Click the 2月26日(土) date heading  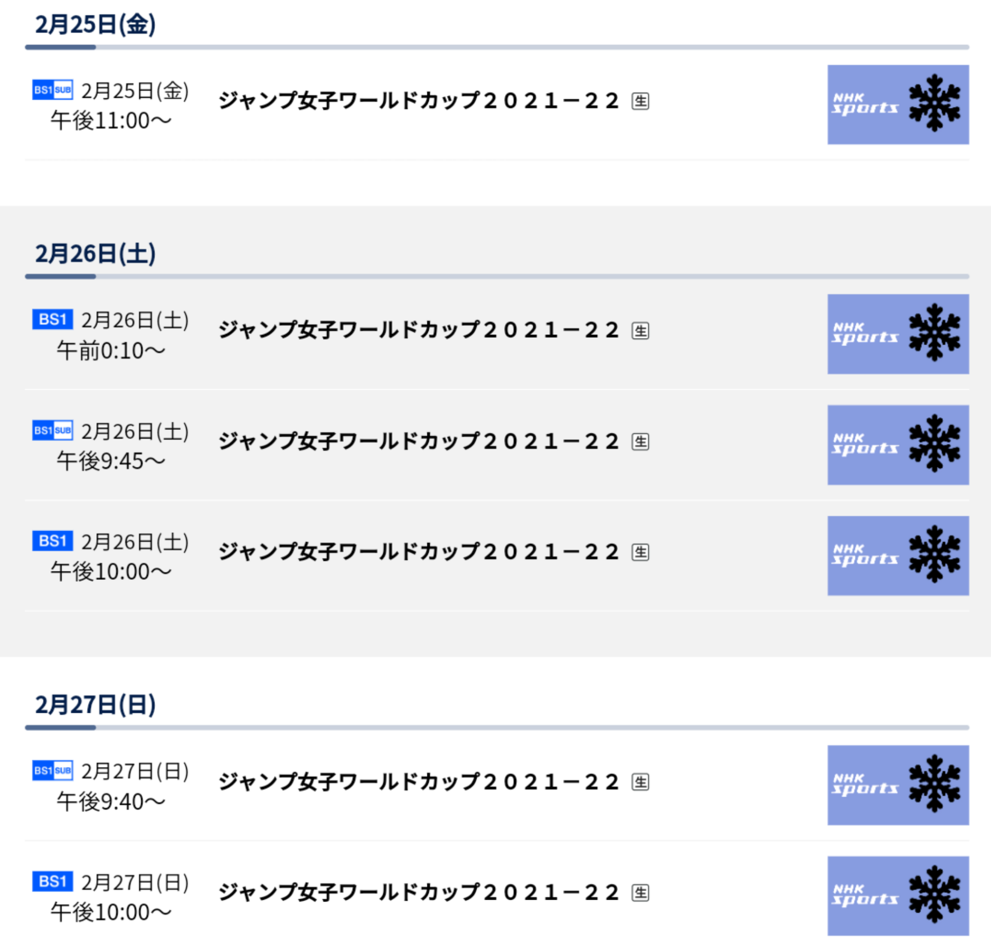pyautogui.click(x=95, y=253)
